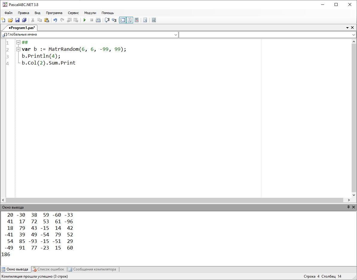Toggle the input panel toolbar button
Viewport: 357px width, 280px height.
click(x=129, y=20)
